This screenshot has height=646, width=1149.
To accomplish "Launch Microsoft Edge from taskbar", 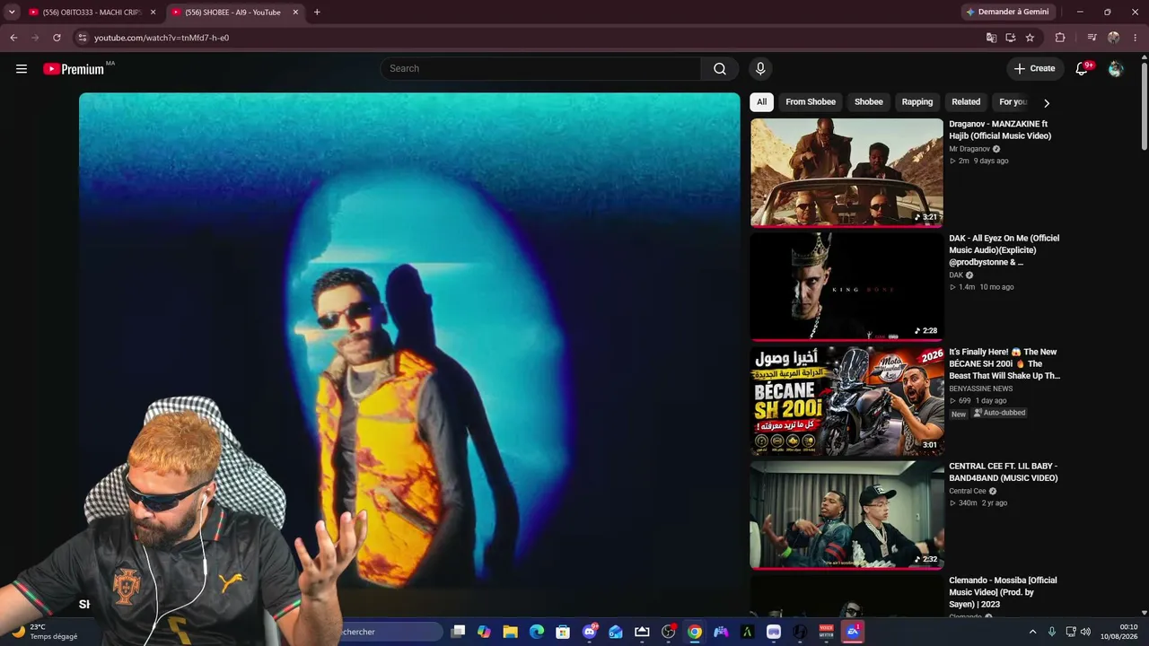I will 536,632.
